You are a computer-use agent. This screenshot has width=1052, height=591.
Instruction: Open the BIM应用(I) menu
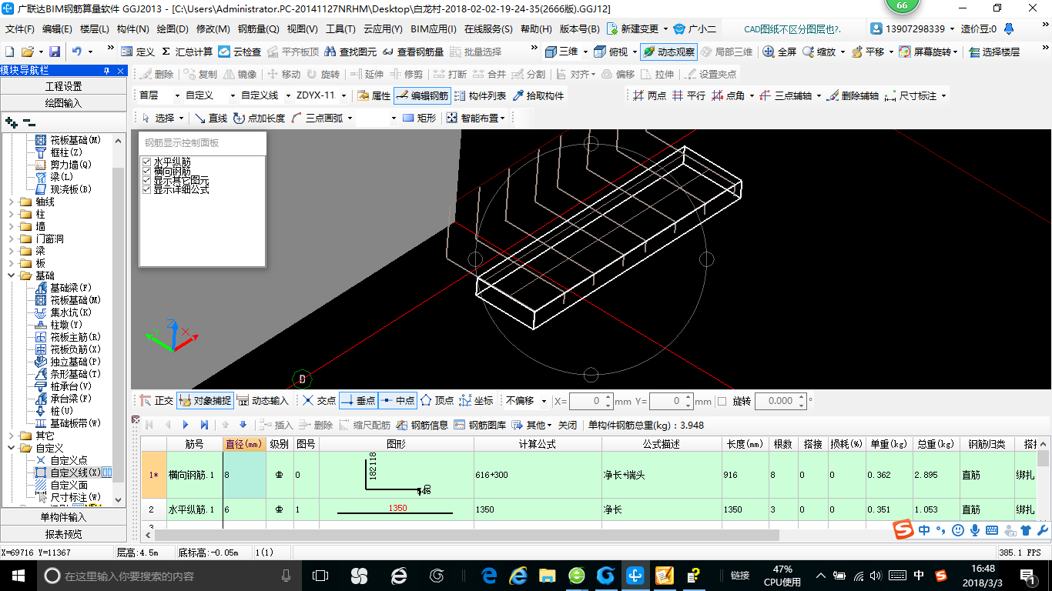[x=434, y=29]
